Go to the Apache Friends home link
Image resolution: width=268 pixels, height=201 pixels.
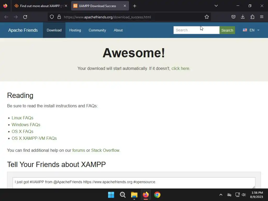coord(23,30)
